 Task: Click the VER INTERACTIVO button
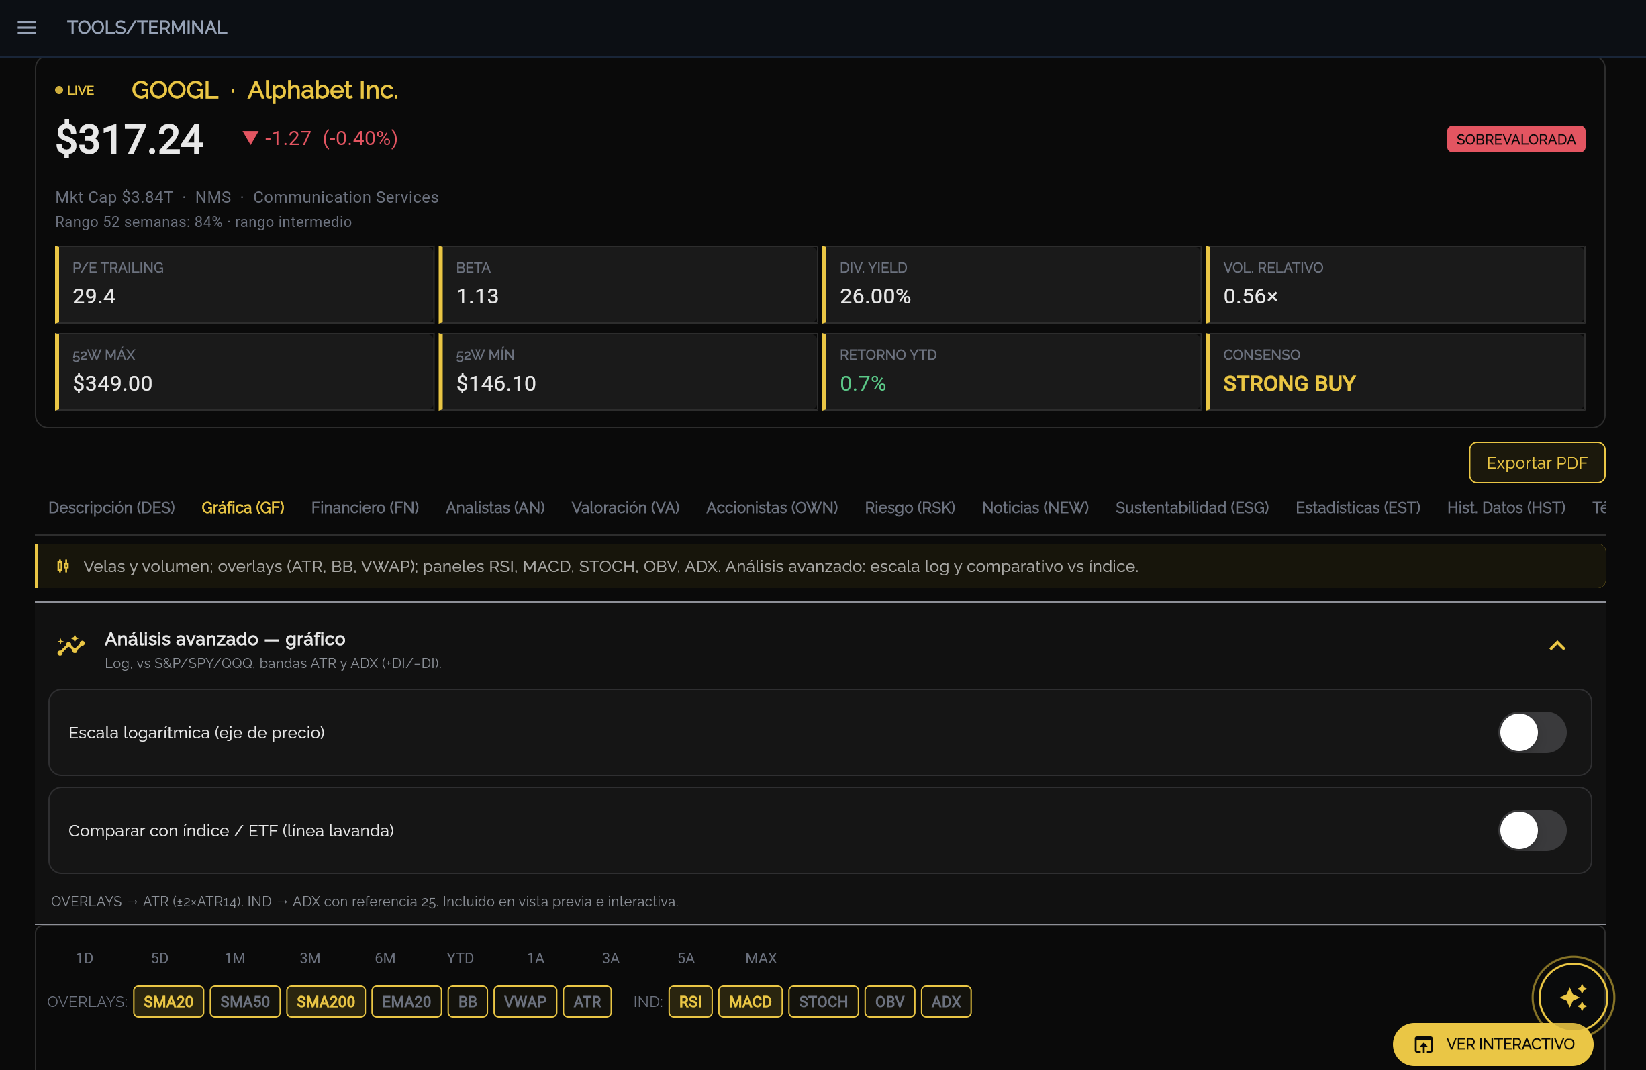pos(1493,1044)
